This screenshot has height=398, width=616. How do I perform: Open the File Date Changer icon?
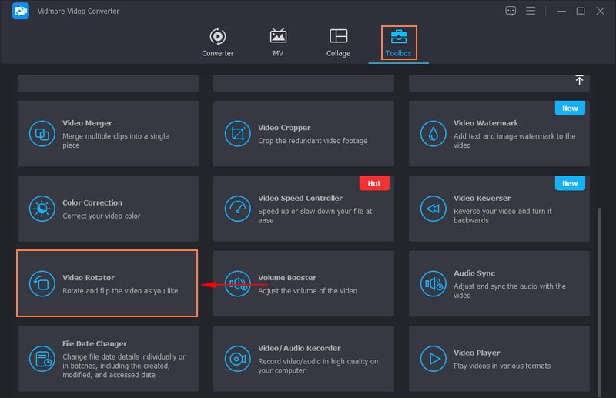[42, 358]
